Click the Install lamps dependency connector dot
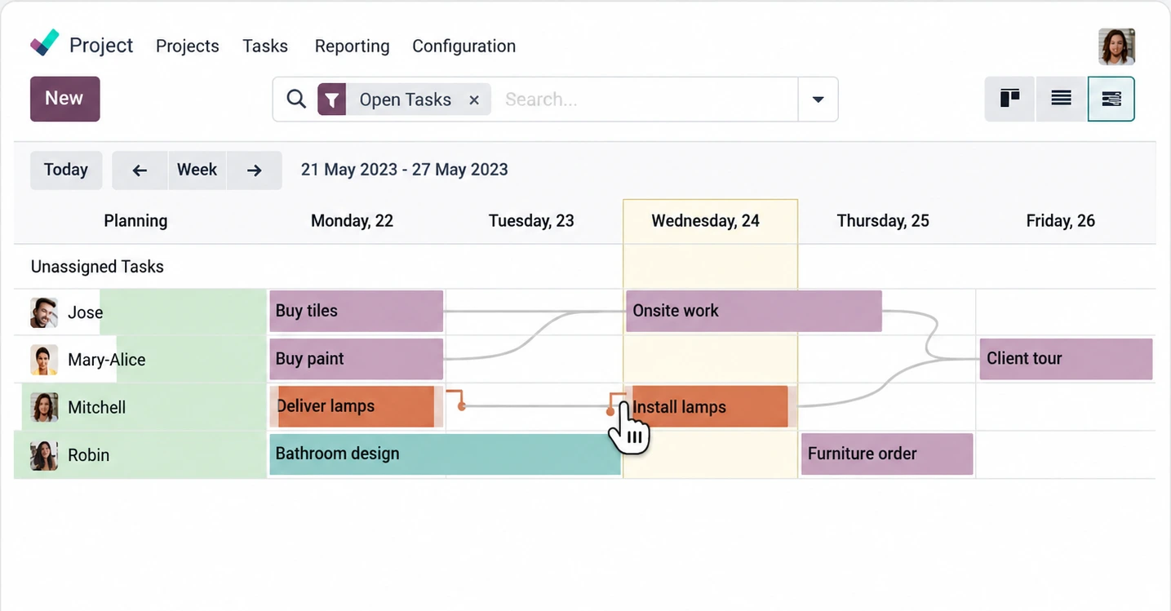This screenshot has height=611, width=1171. pyautogui.click(x=610, y=412)
